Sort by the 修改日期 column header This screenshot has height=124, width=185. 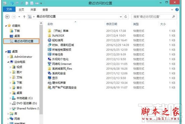coord(112,24)
